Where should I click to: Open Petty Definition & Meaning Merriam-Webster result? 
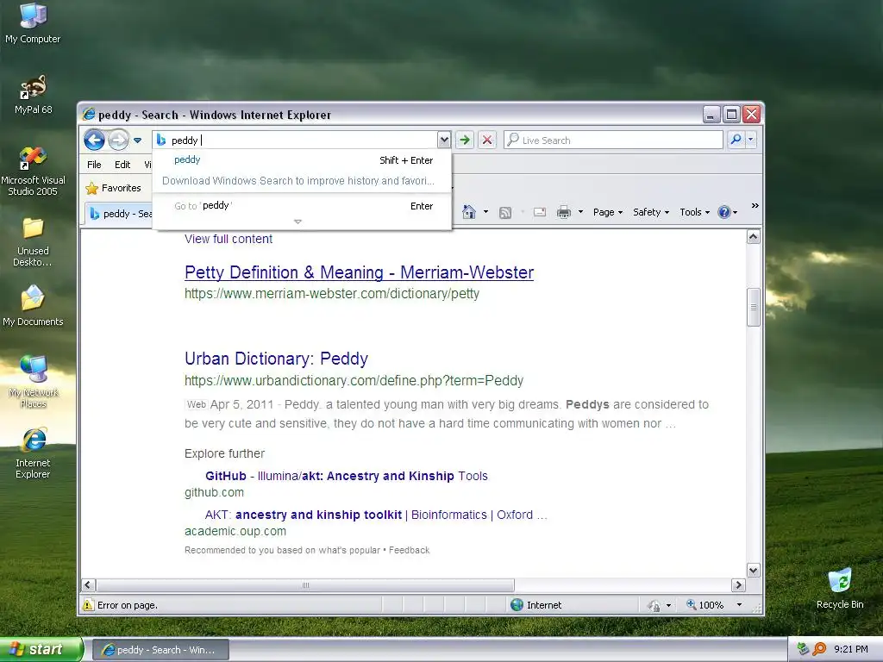[x=359, y=272]
